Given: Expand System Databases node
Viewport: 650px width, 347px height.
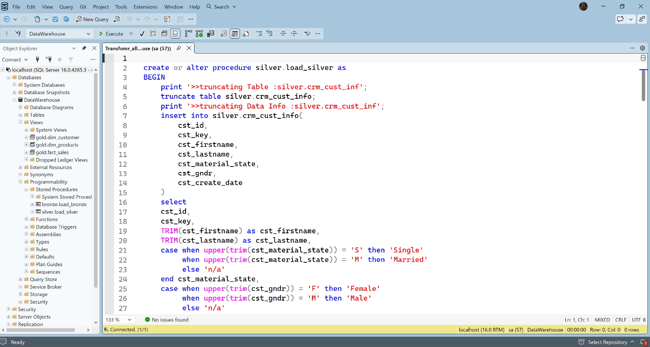Looking at the screenshot, I should (x=14, y=85).
